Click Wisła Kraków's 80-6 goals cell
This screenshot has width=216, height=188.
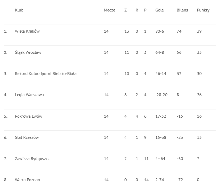pyautogui.click(x=160, y=31)
